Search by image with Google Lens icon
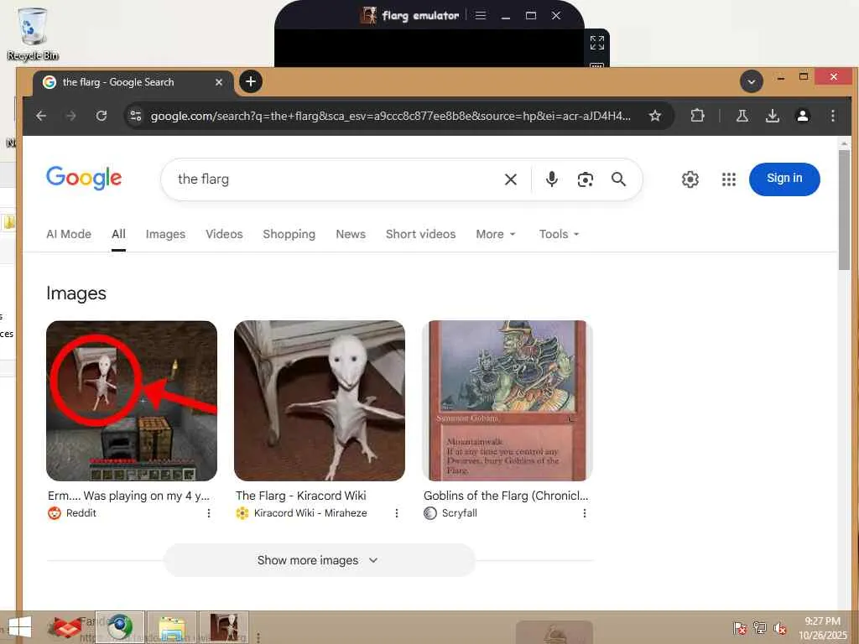 (585, 179)
